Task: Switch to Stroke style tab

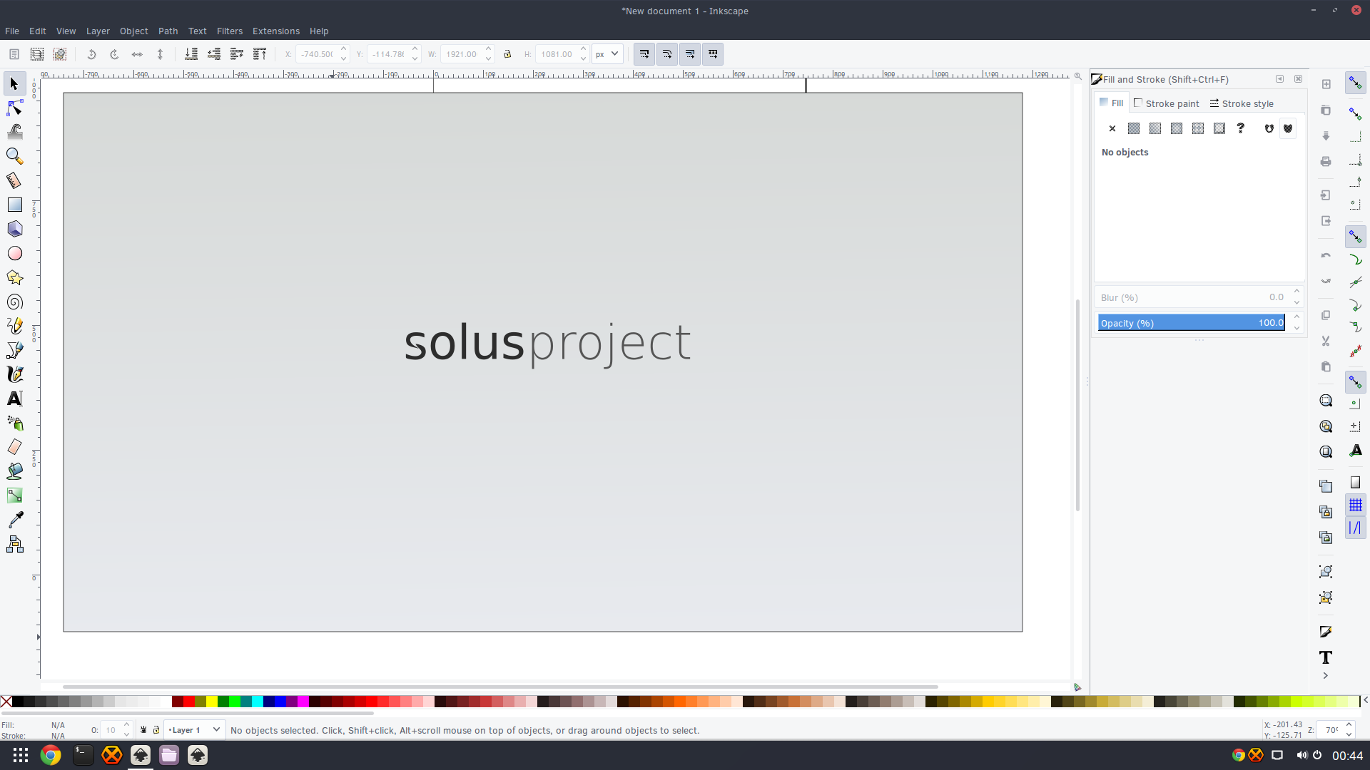Action: tap(1242, 103)
